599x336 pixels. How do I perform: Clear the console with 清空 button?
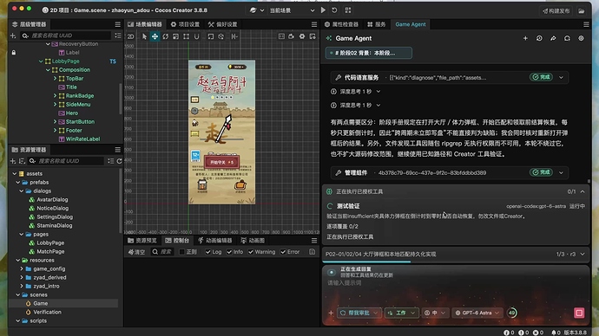click(137, 252)
